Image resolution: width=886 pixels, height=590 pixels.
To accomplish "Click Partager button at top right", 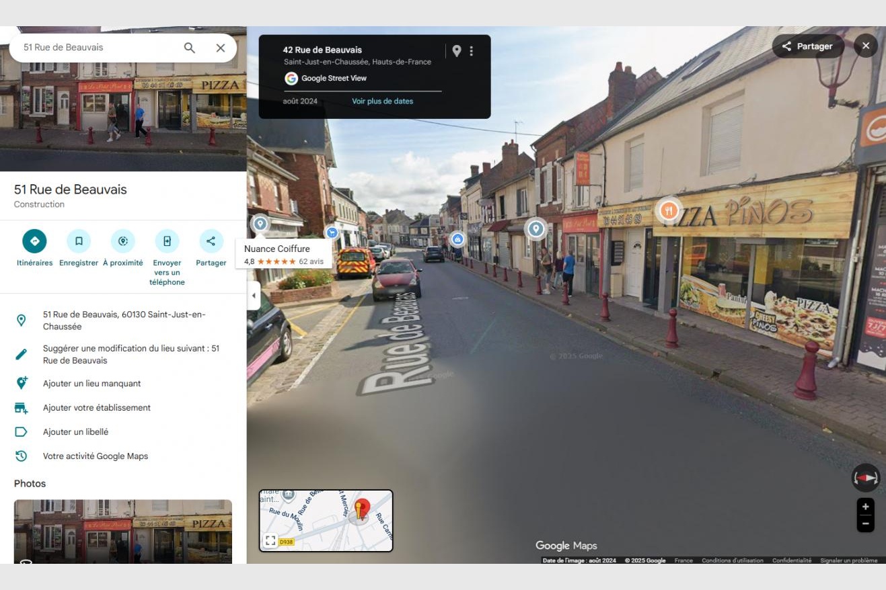I will (807, 46).
